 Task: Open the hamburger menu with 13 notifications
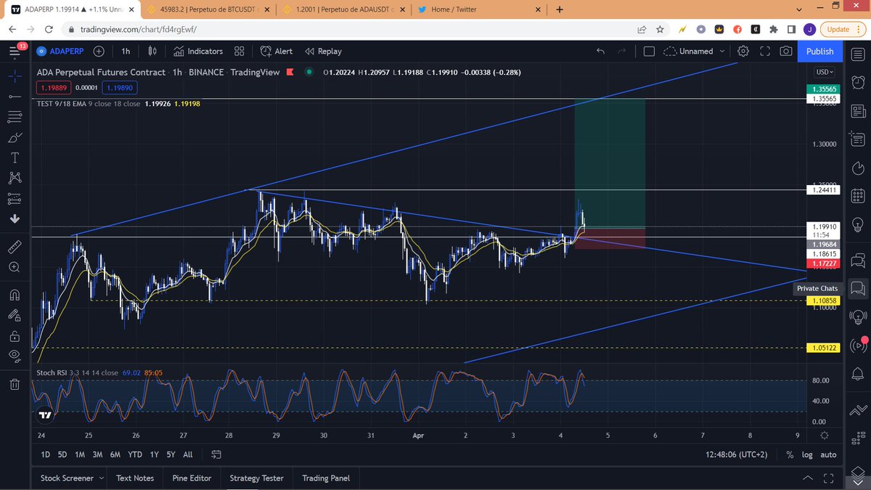point(15,51)
